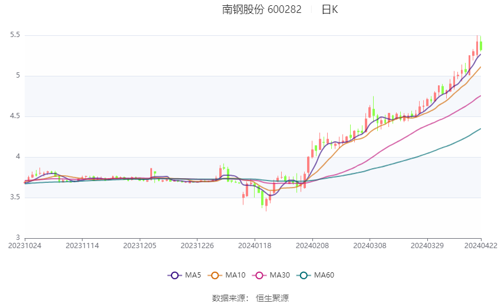Click the y-axis value 4
Screen dimensions: 501x304
(18, 156)
